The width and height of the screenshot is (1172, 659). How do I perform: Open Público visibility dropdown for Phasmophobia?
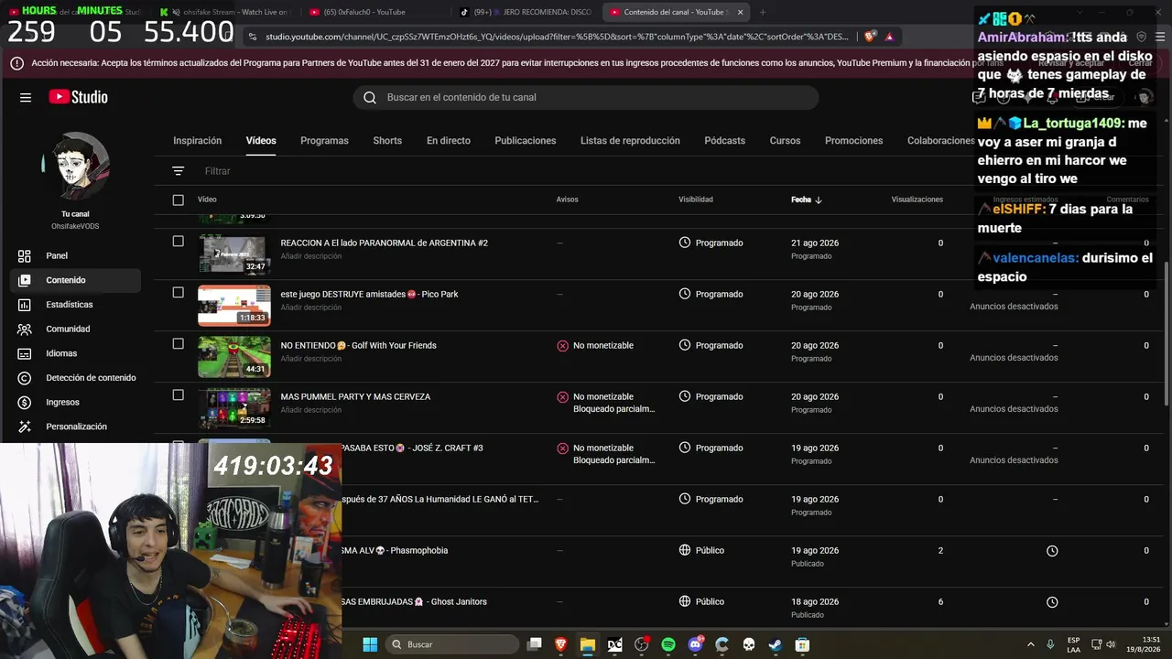coord(702,551)
